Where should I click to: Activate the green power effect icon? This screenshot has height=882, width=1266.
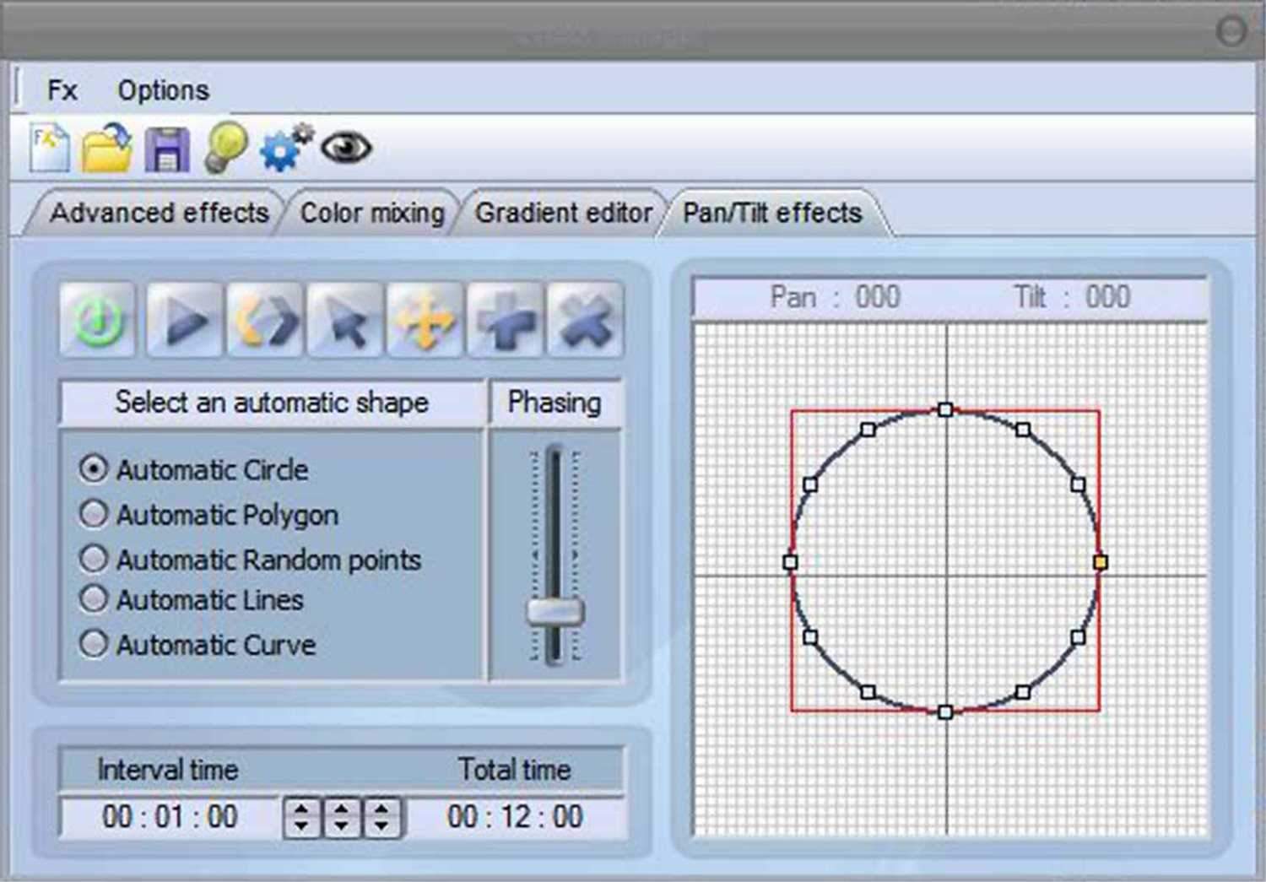click(x=97, y=322)
